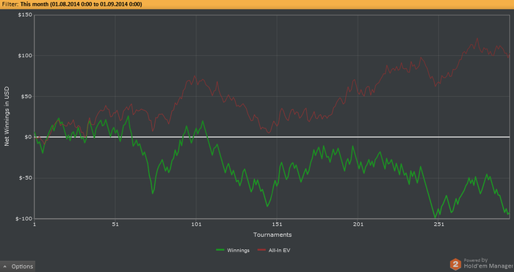Viewport: 514px width, 272px height.
Task: Toggle the All-In EV legend entry
Action: click(274, 251)
